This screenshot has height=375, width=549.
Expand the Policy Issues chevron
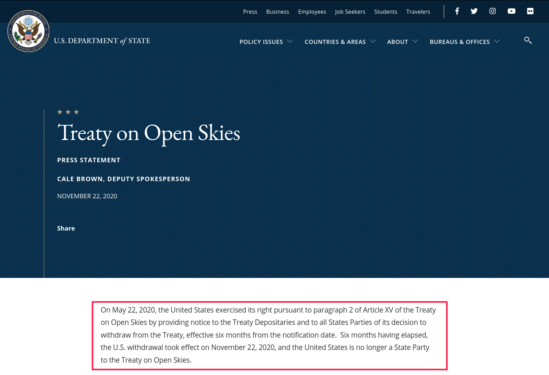coord(290,41)
